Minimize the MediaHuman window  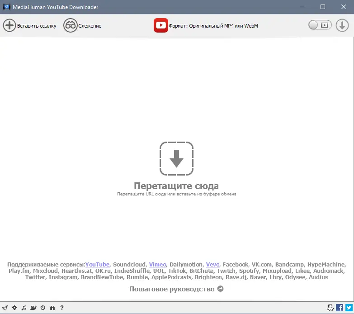tap(302, 7)
